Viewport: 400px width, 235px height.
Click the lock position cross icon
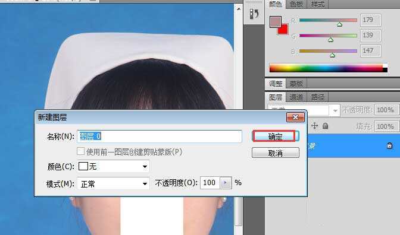click(x=315, y=126)
